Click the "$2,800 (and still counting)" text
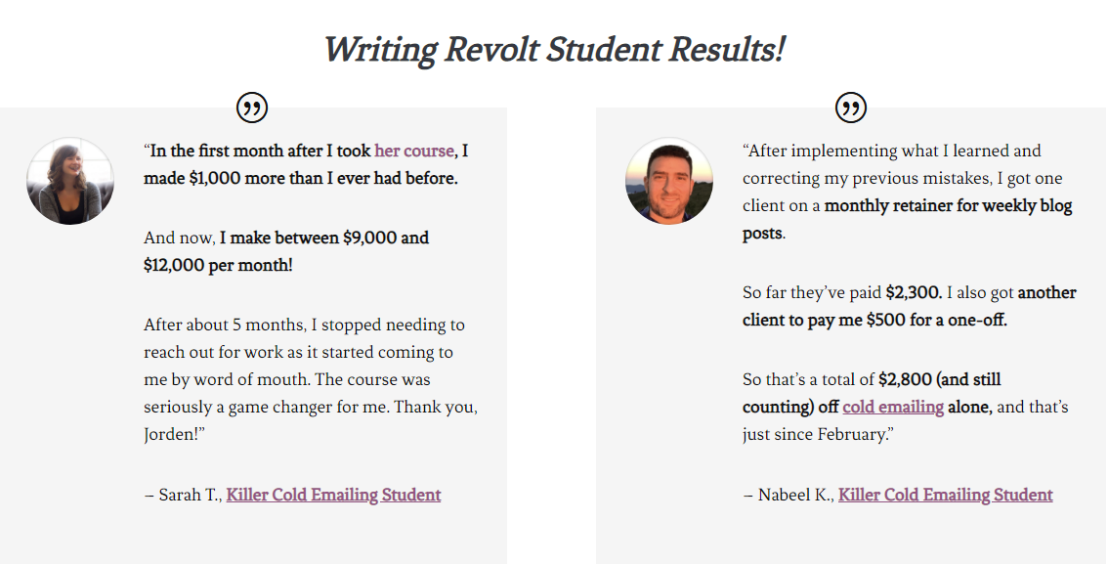Viewport: 1108px width, 564px height. tap(872, 393)
